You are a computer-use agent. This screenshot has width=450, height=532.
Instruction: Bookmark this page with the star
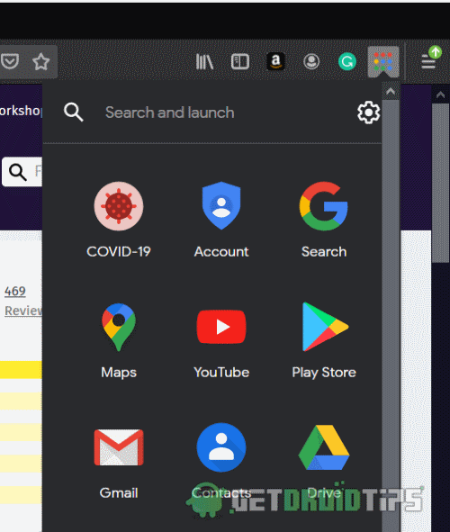click(40, 61)
